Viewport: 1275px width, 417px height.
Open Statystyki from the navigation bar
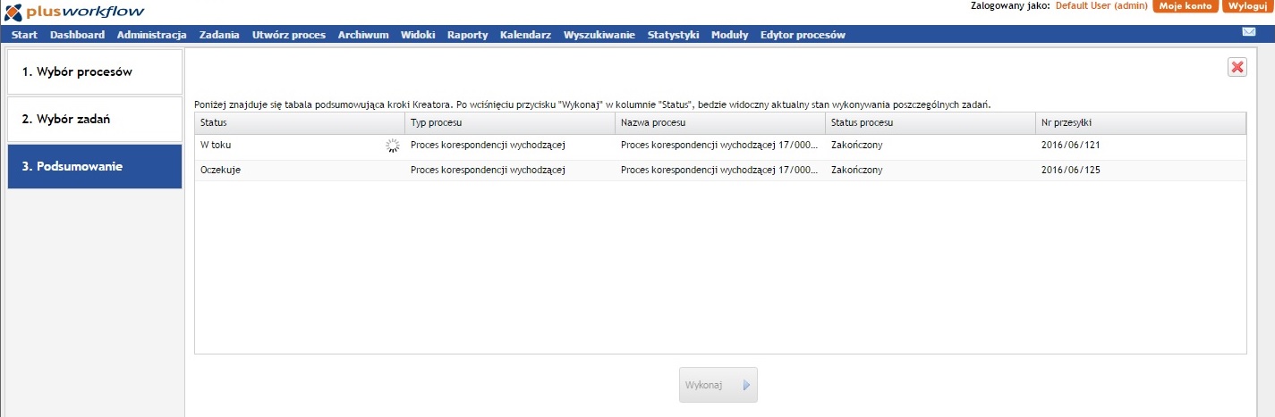point(673,35)
